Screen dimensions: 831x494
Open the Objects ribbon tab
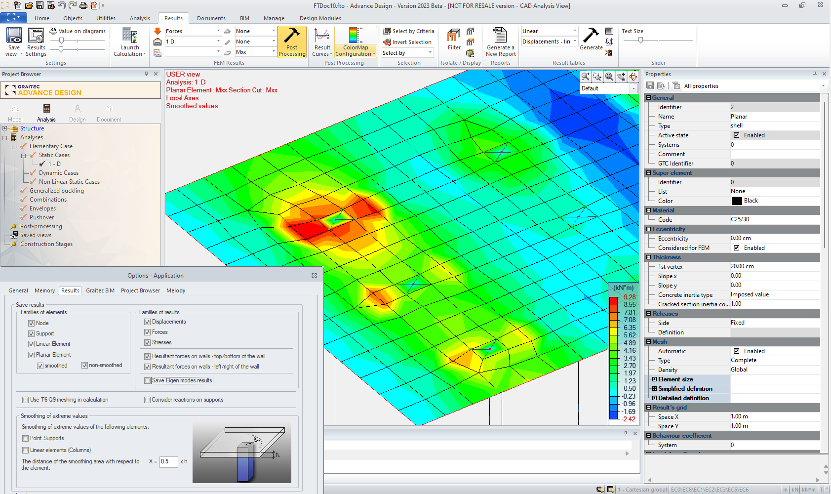tap(73, 18)
